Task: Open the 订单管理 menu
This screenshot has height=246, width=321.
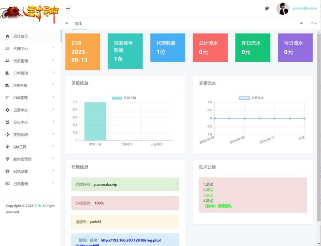Action: (30, 73)
